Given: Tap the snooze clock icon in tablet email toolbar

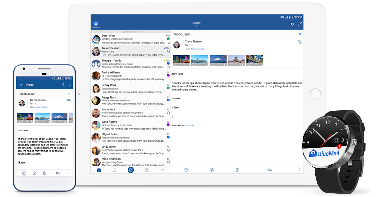Looking at the screenshot, I should click(x=186, y=170).
